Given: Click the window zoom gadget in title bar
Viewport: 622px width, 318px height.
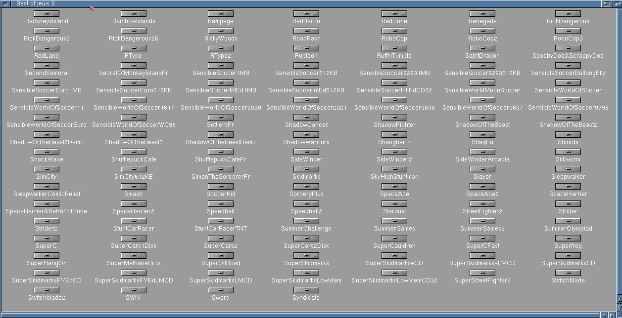Looking at the screenshot, I should point(607,3).
